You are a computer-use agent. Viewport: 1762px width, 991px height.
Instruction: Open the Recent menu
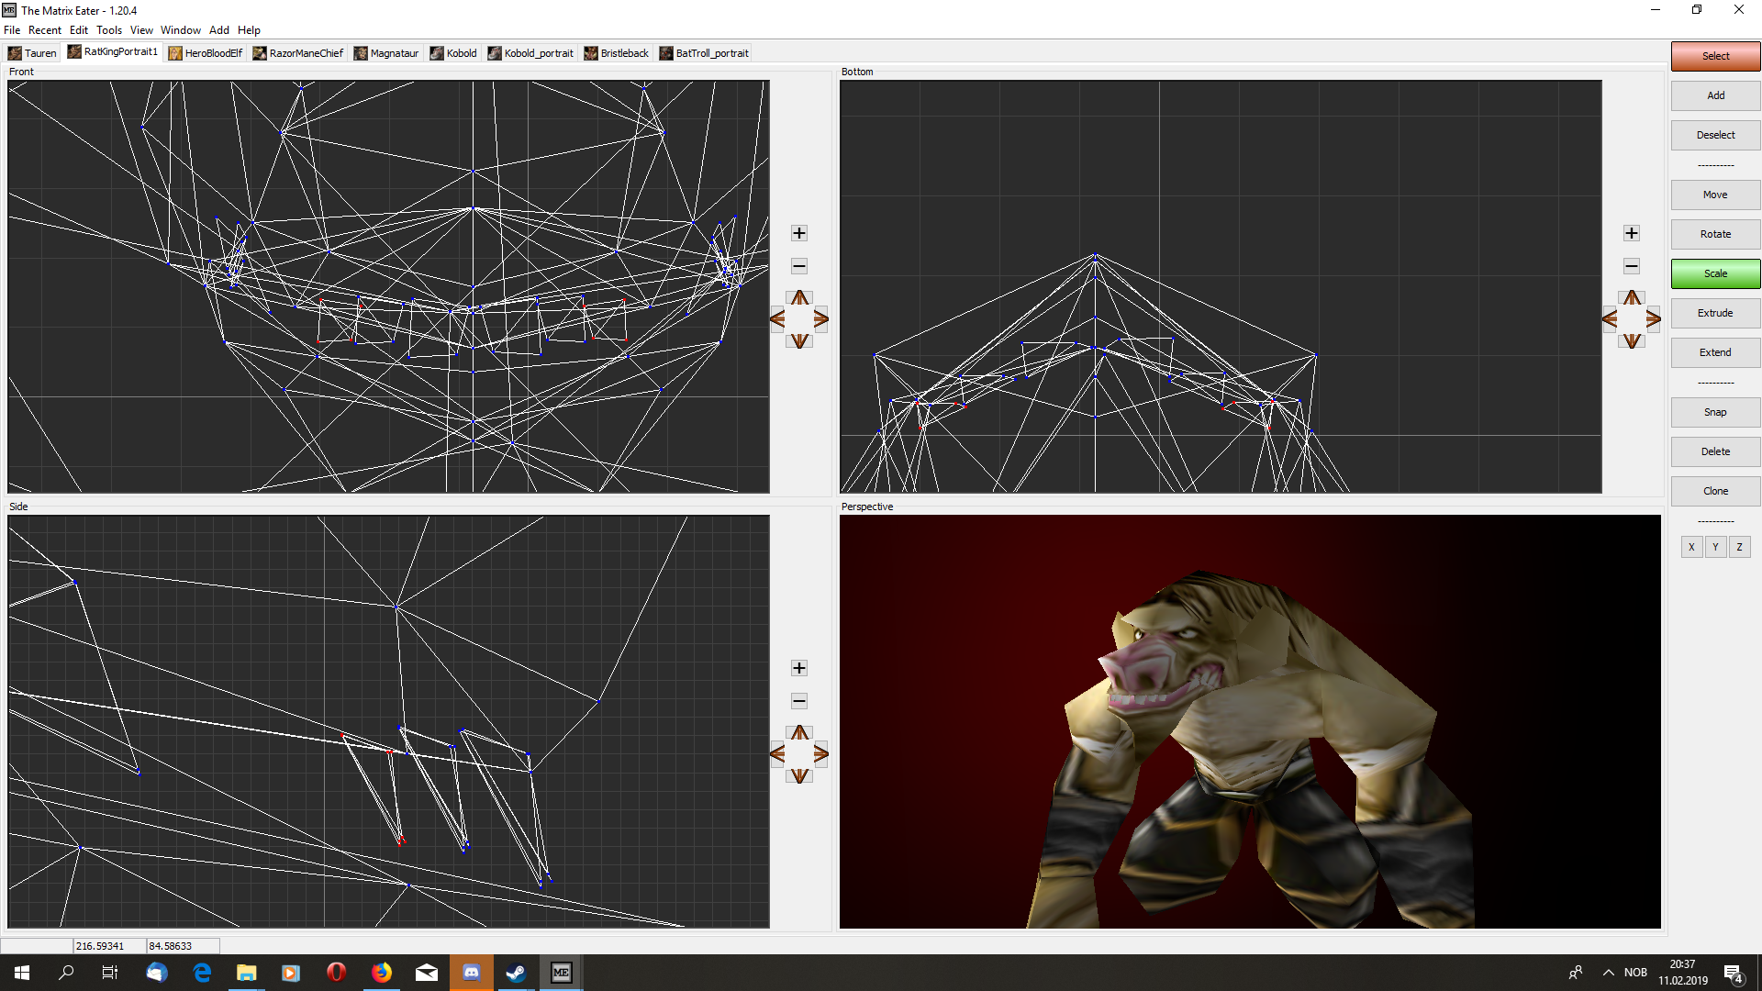point(45,30)
